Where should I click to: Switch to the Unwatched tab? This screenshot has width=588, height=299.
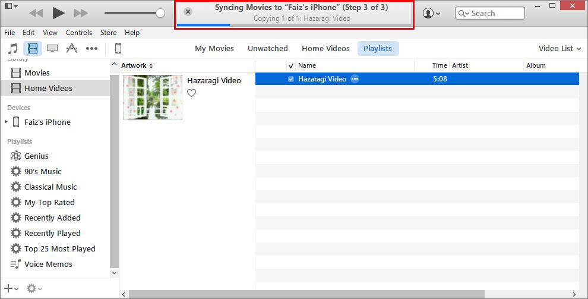pyautogui.click(x=268, y=48)
